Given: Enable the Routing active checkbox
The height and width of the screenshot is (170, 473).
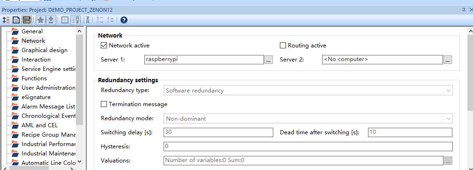Looking at the screenshot, I should coord(283,46).
